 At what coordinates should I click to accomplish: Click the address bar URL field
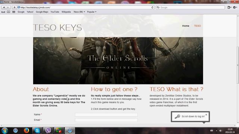(86, 7)
